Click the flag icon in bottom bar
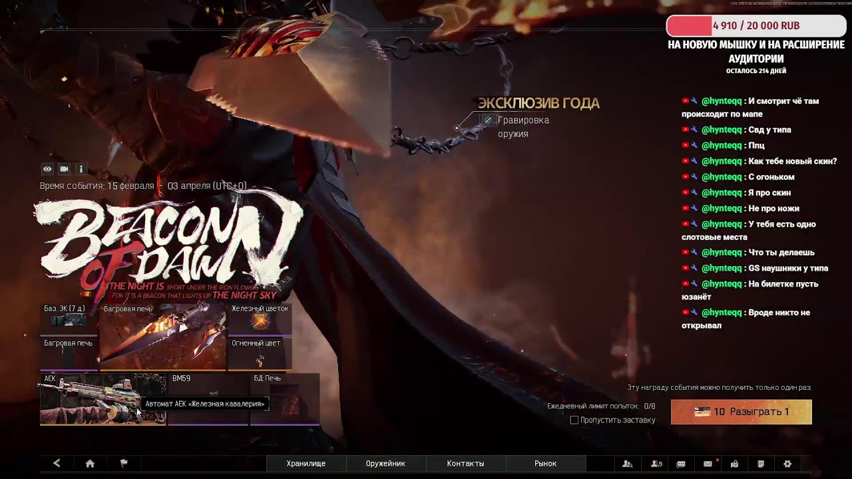This screenshot has width=852, height=479. click(123, 464)
